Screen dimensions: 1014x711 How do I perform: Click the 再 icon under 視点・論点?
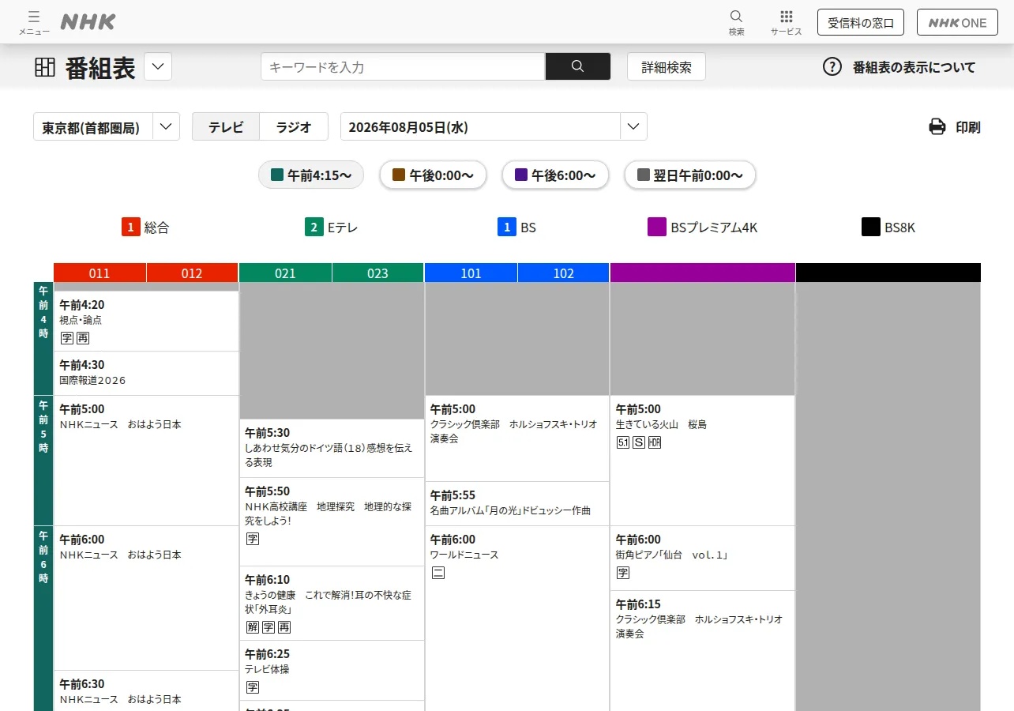pyautogui.click(x=83, y=338)
